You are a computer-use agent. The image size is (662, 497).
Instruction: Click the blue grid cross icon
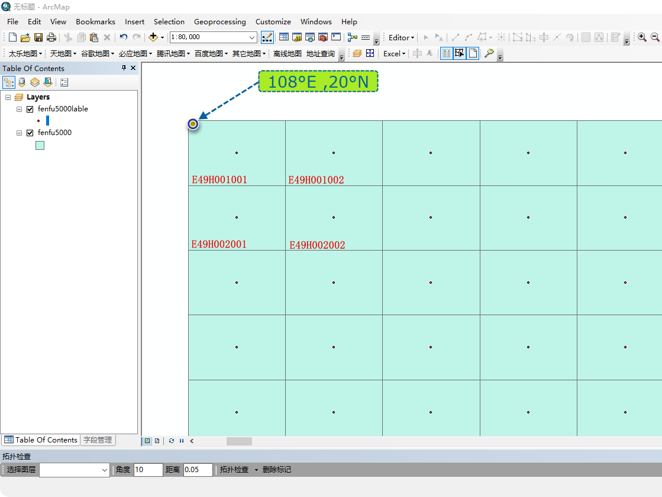coord(370,53)
